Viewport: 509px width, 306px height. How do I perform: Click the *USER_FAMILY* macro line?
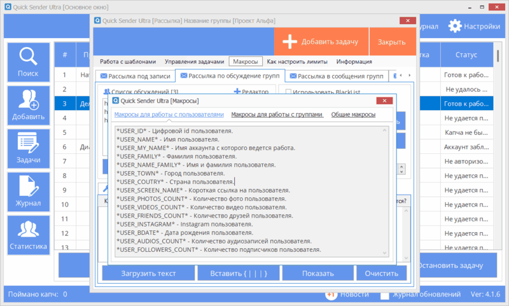point(177,156)
